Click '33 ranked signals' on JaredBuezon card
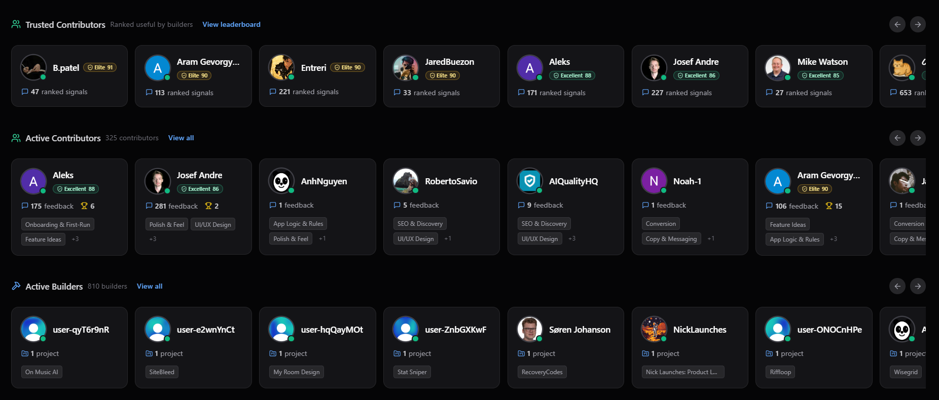 click(x=426, y=93)
